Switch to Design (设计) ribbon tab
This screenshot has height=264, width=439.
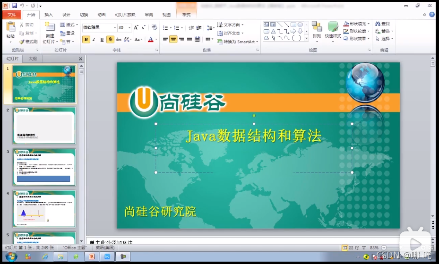(66, 15)
